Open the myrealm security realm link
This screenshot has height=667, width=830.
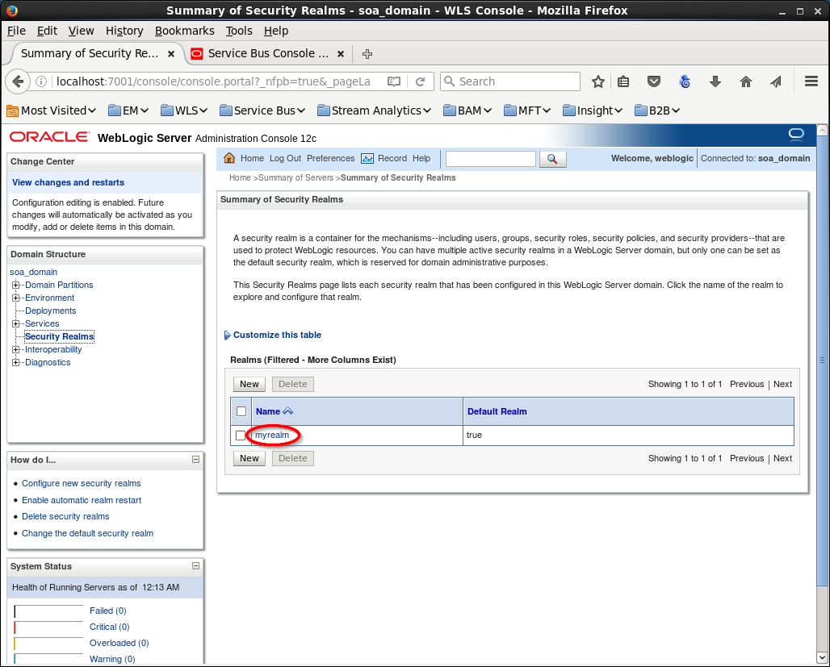272,435
